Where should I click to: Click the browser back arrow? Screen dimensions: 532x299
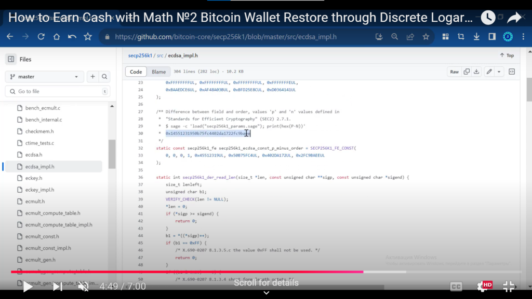(10, 36)
